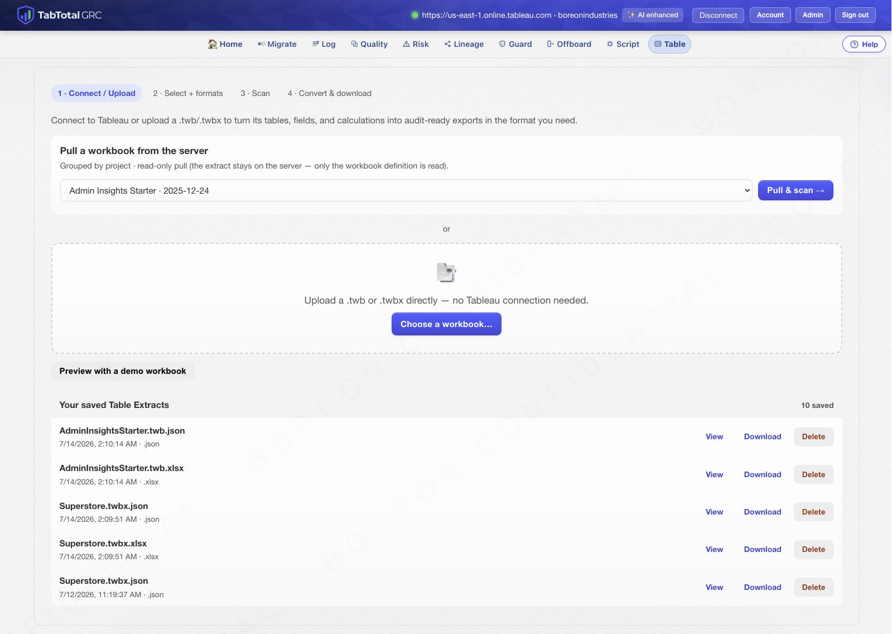This screenshot has height=634, width=892.
Task: Go to the Migrate section
Action: coord(277,44)
